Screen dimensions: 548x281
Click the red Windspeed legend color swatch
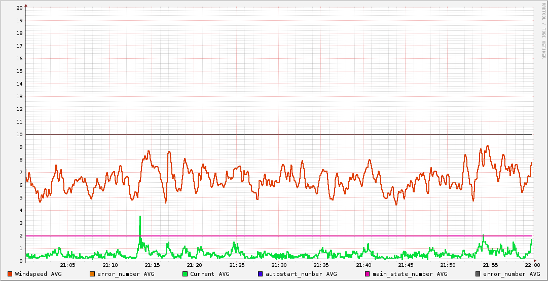pyautogui.click(x=10, y=274)
